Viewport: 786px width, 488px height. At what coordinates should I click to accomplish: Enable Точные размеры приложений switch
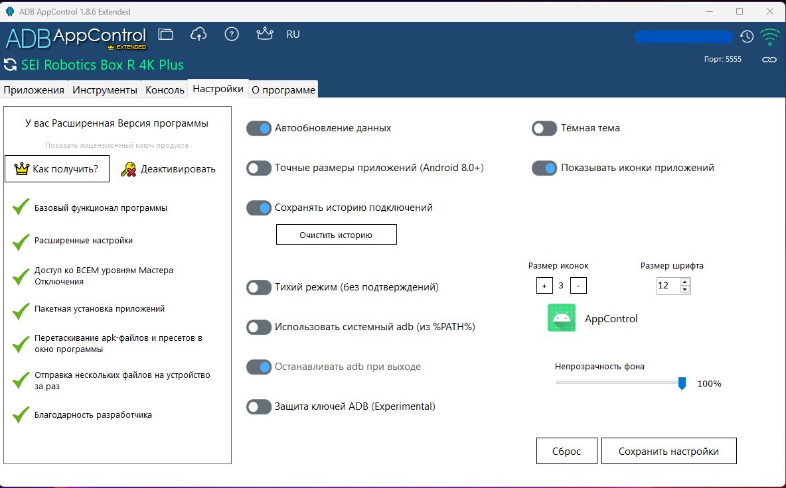tap(259, 168)
